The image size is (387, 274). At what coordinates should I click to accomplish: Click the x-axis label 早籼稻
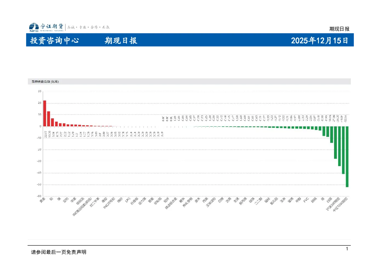158,201
